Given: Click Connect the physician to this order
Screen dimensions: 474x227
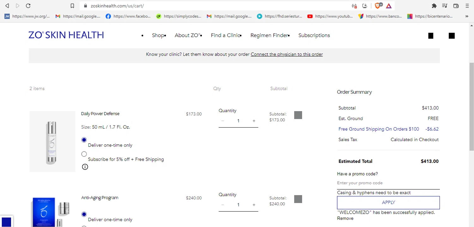Looking at the screenshot, I should [287, 54].
